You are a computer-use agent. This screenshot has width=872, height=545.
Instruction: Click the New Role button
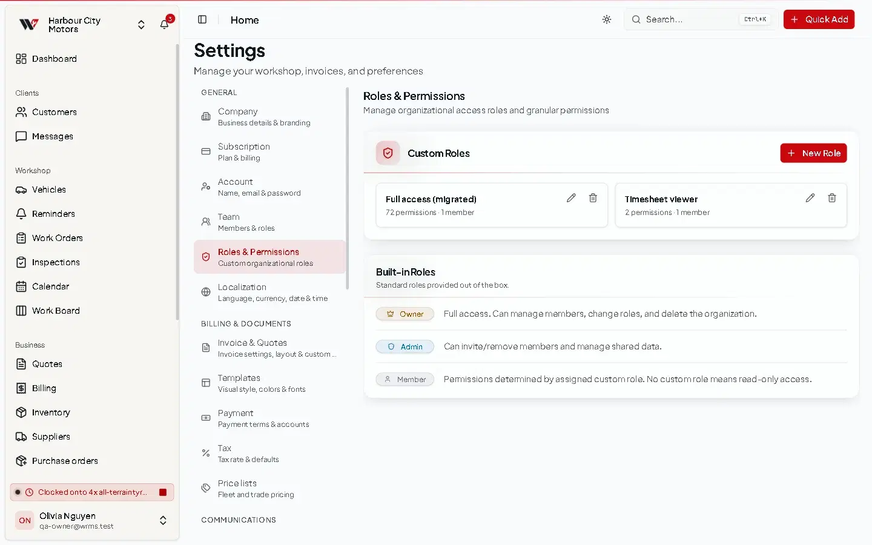pyautogui.click(x=813, y=153)
